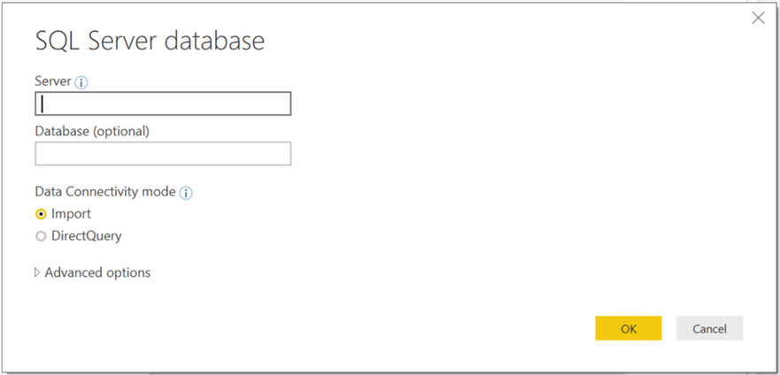Place the cursor in the empty Server box
Screen dimensions: 780x375
point(163,103)
